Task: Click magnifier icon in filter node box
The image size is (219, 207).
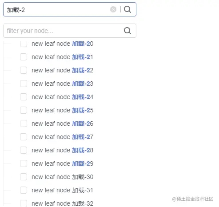Action: [x=127, y=31]
